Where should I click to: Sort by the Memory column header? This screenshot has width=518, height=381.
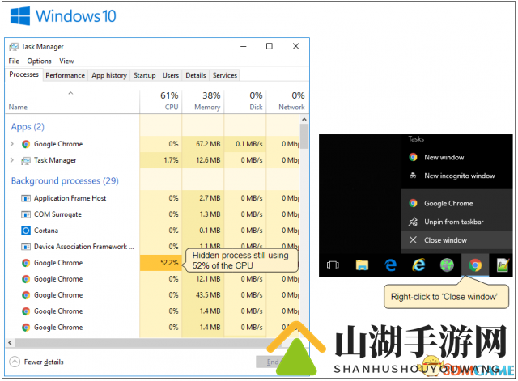(x=203, y=101)
